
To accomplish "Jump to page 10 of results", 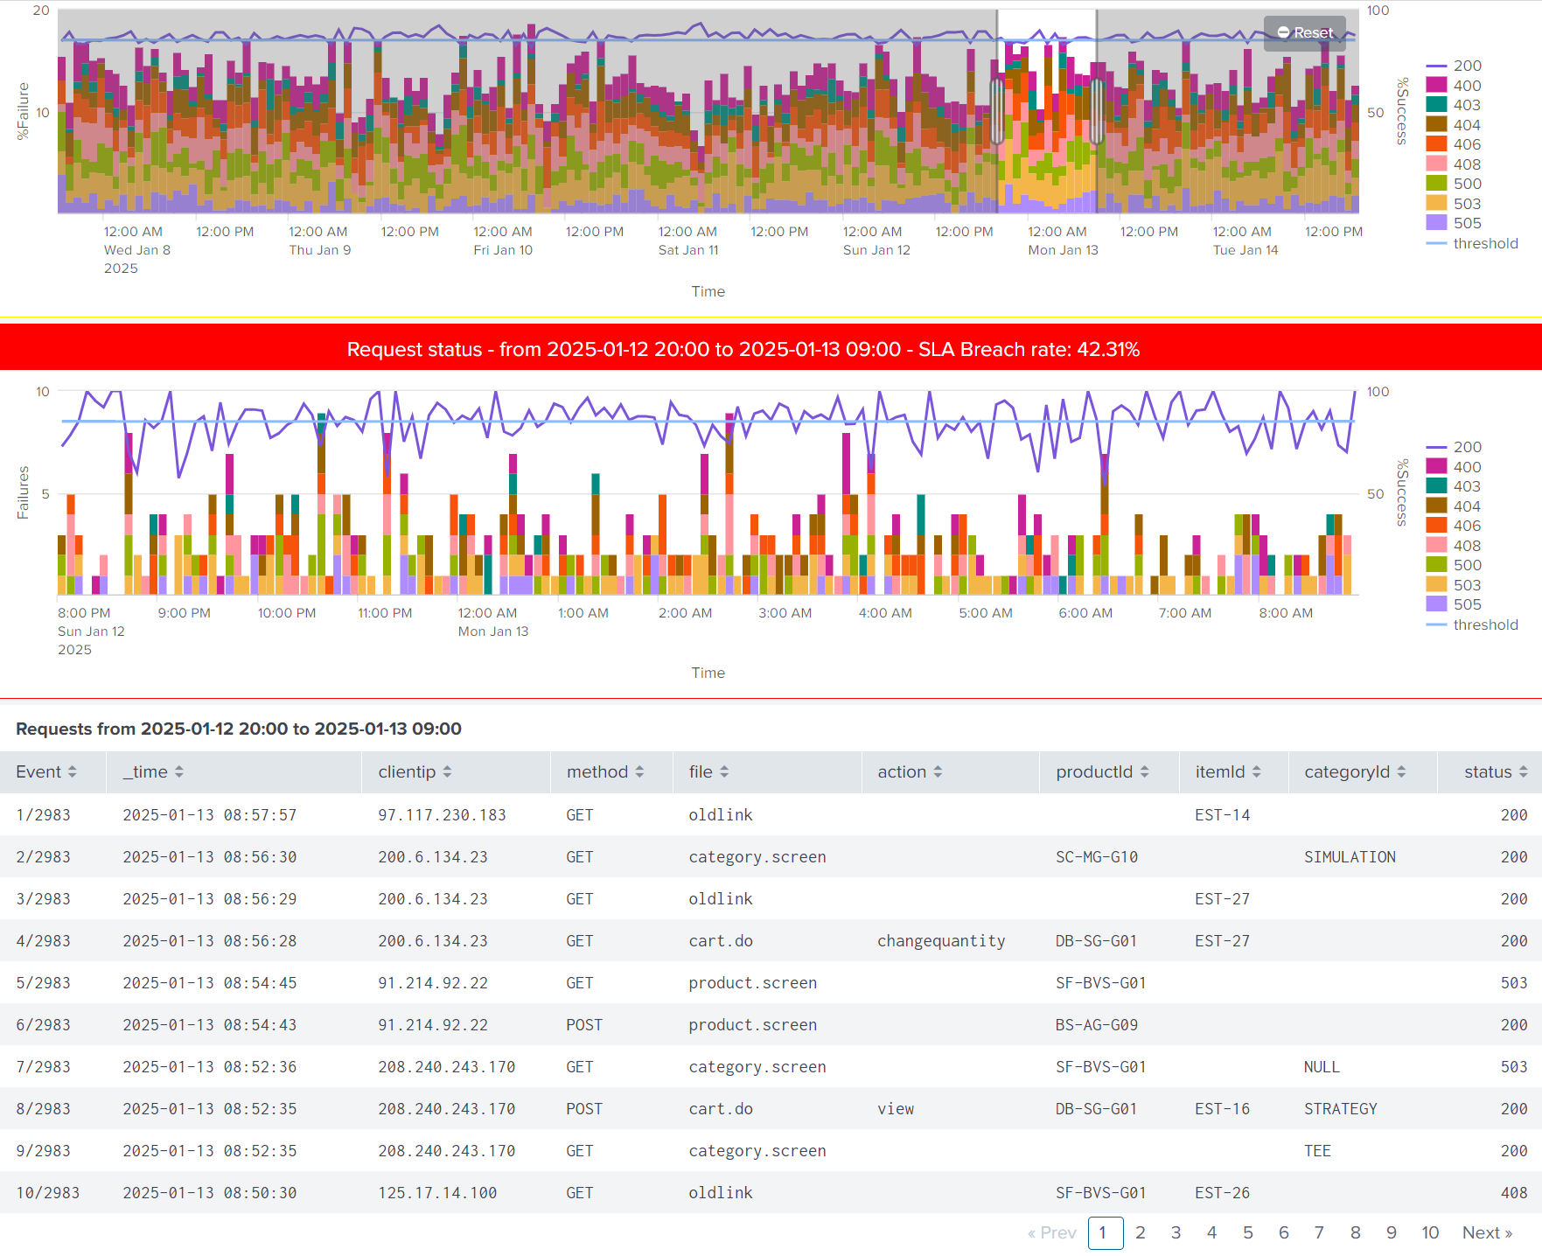I will click(x=1431, y=1232).
